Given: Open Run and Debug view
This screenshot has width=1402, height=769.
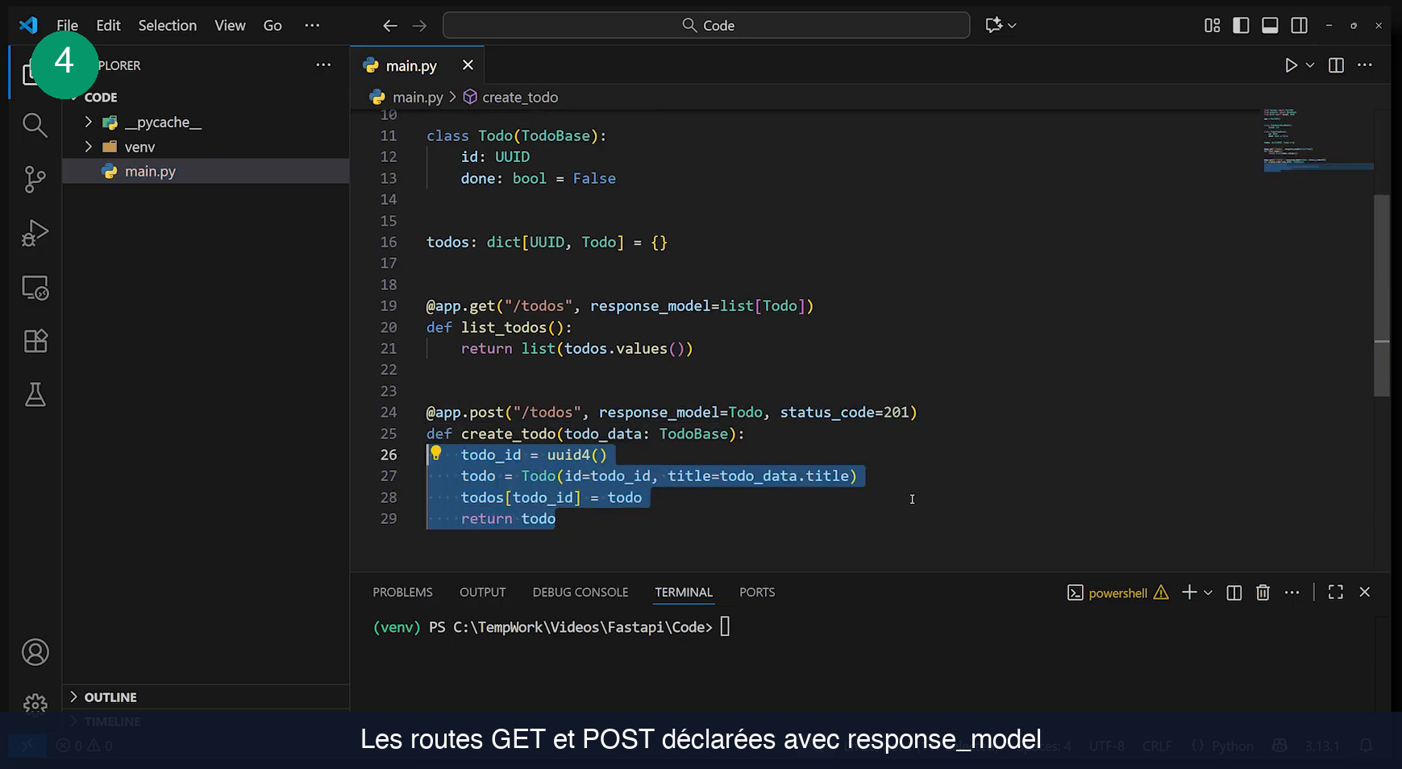Looking at the screenshot, I should click(35, 233).
